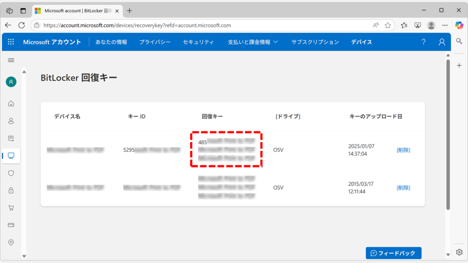Open the プライバシー tab
The width and height of the screenshot is (468, 263).
(155, 42)
